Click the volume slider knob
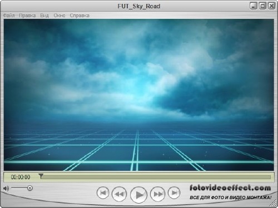 pos(30,188)
